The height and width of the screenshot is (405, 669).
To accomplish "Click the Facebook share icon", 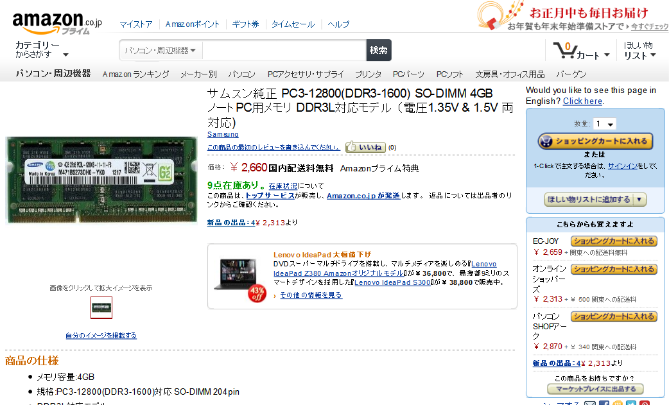I will click(604, 403).
